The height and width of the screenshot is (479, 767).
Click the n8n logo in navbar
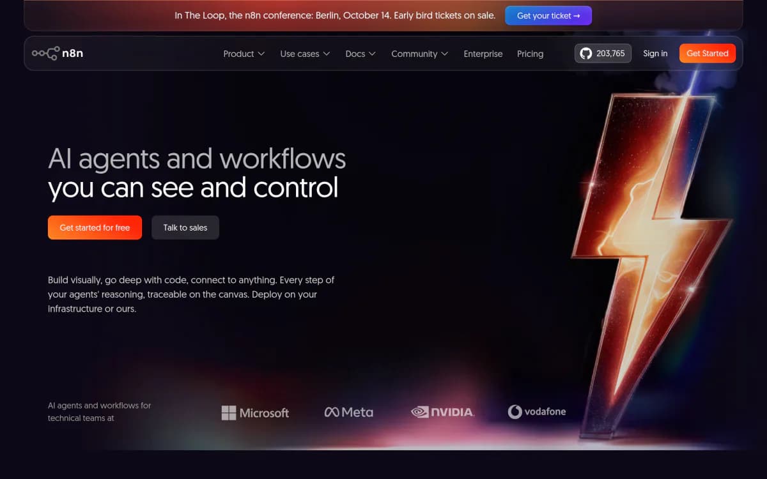coord(58,54)
